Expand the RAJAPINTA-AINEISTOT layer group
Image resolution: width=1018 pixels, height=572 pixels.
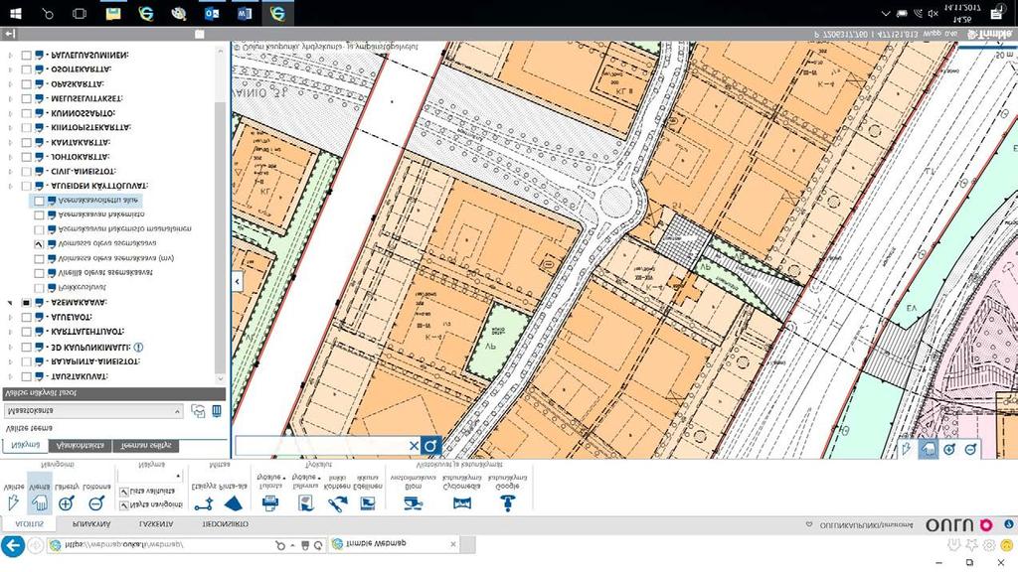[x=10, y=361]
